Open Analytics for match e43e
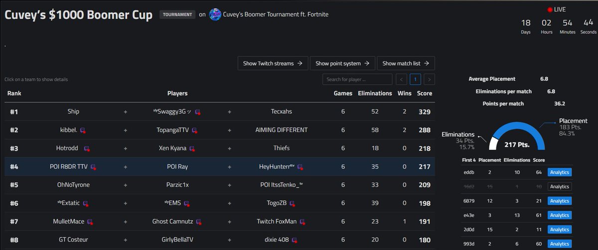Image resolution: width=598 pixels, height=250 pixels. 559,215
